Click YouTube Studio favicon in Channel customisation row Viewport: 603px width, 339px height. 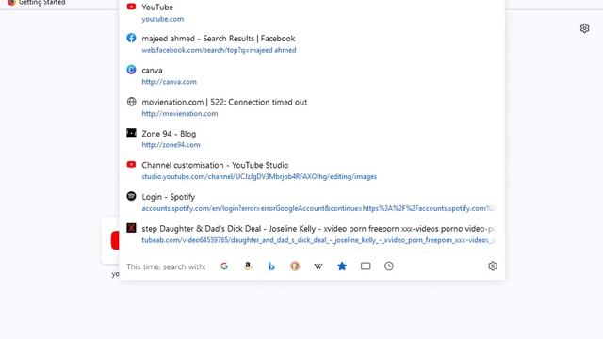coord(131,164)
